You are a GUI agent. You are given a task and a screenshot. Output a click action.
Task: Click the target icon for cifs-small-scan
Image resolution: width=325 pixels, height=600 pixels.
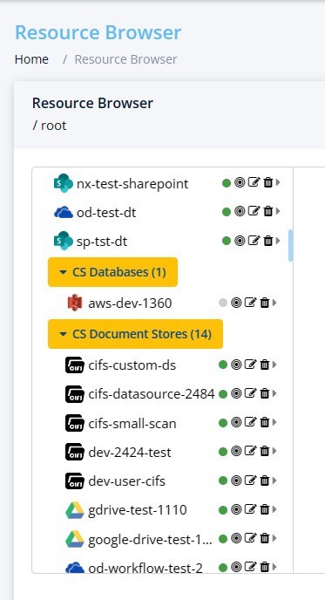236,422
